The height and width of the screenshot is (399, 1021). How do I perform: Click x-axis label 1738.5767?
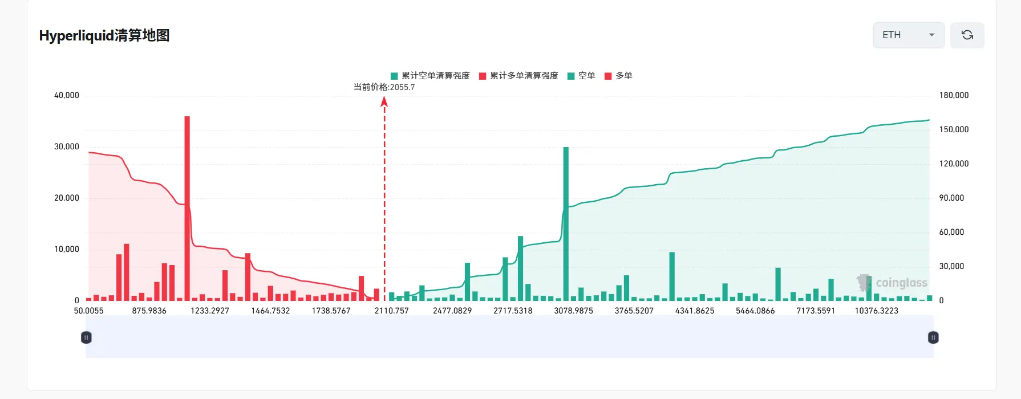click(331, 311)
